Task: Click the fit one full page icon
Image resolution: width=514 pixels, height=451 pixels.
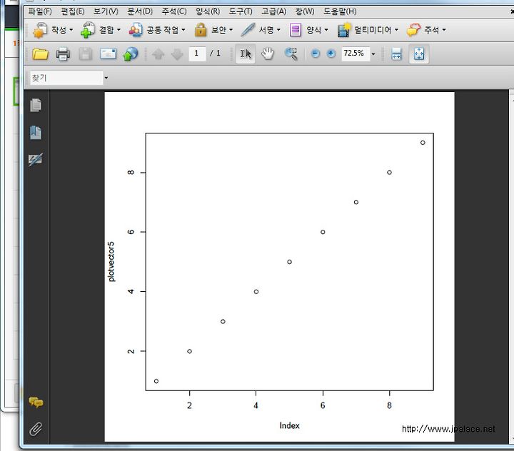Action: coord(419,54)
